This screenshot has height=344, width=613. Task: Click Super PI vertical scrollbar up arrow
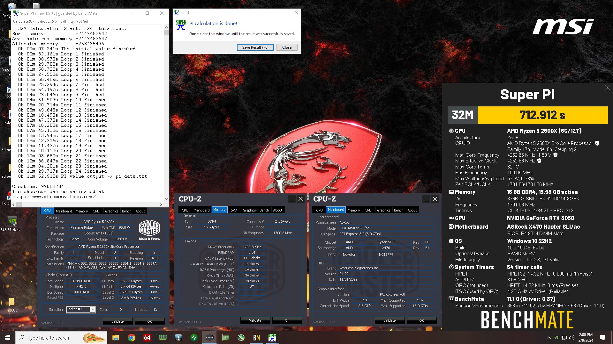point(166,28)
